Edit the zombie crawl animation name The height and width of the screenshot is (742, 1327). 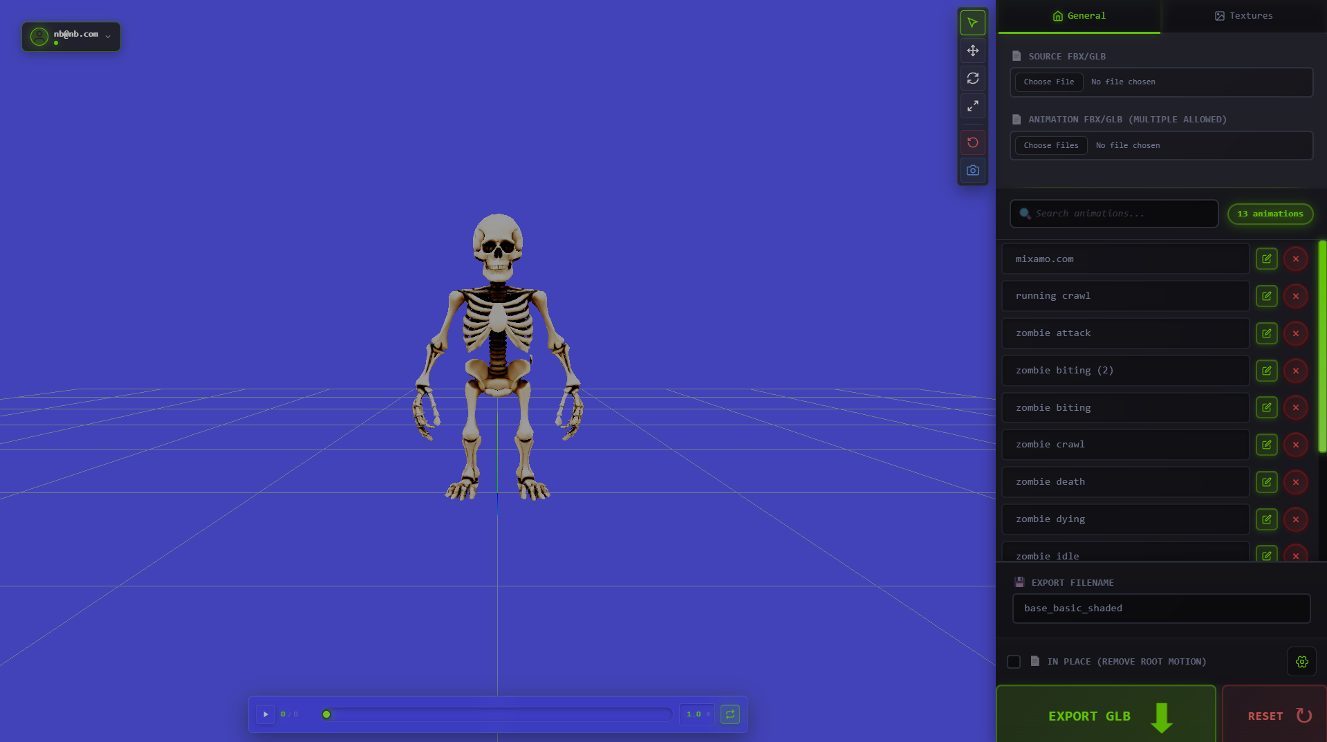coord(1266,445)
